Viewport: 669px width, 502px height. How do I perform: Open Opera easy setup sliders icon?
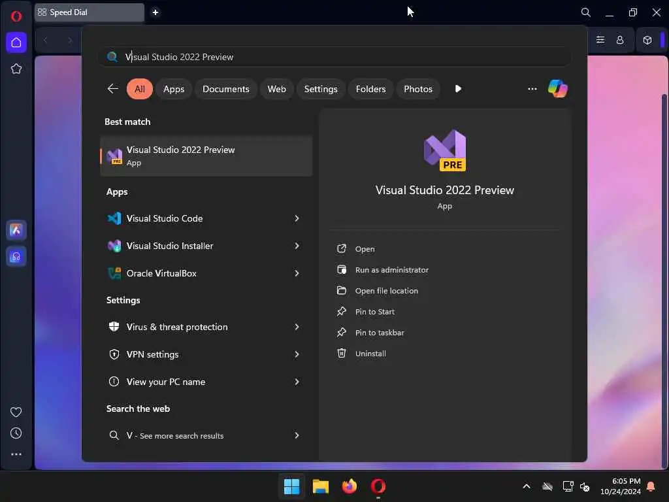(600, 40)
